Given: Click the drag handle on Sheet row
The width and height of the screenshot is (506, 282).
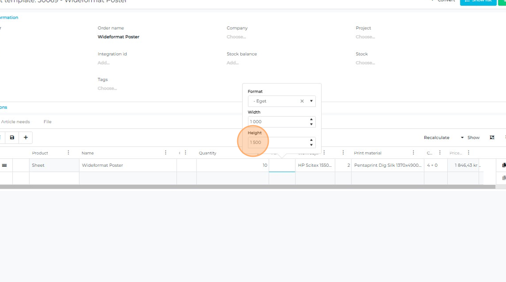Looking at the screenshot, I should click(5, 165).
